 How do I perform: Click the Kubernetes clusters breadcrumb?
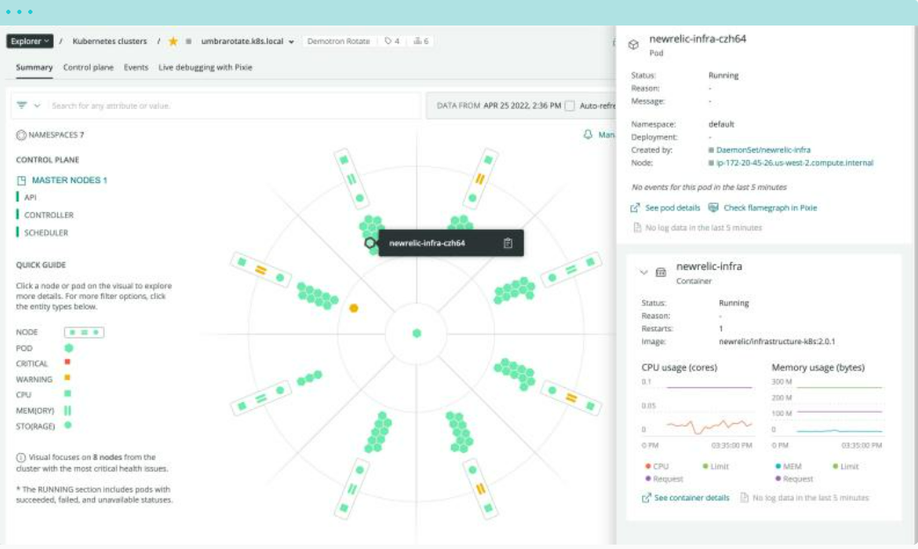110,41
